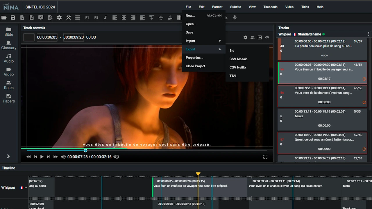Position subtitle at top

click(151, 18)
